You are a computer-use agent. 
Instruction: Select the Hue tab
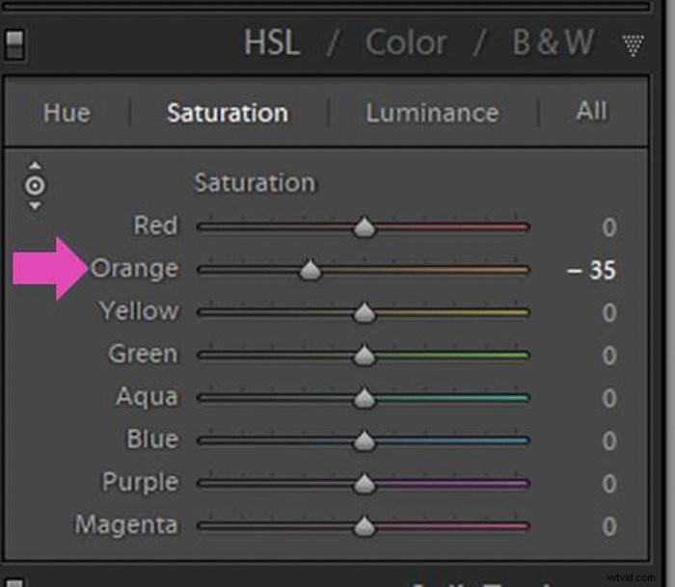(67, 113)
